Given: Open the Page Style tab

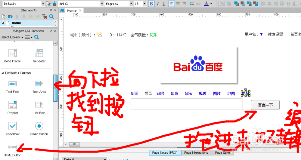Looking at the screenshot, I should pyautogui.click(x=222, y=153).
